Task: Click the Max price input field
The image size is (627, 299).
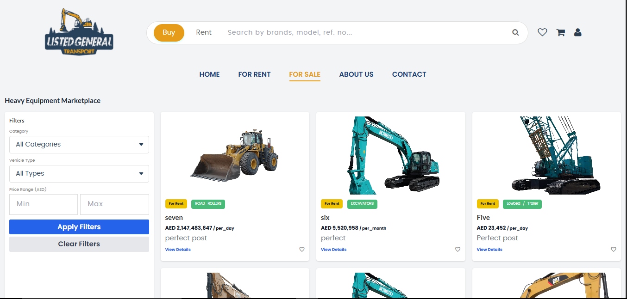Action: point(114,204)
